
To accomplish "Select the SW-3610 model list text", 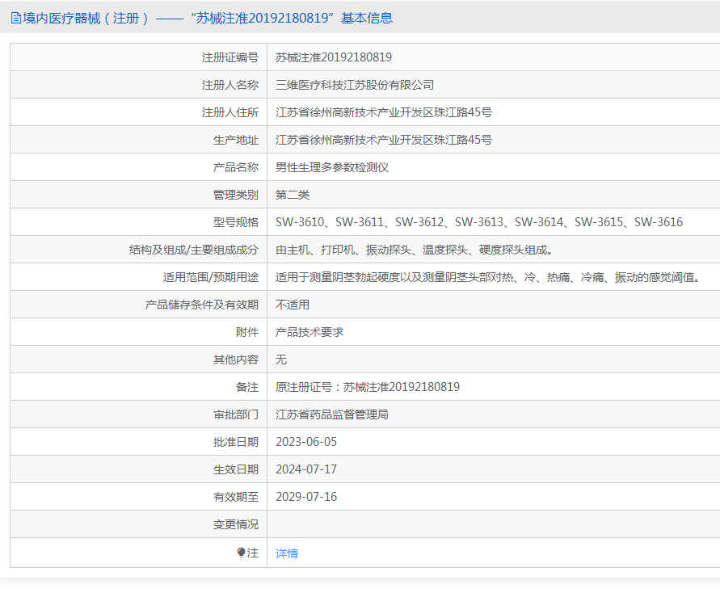I will (x=479, y=222).
